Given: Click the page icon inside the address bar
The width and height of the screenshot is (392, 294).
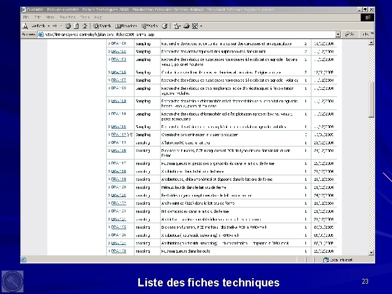Looking at the screenshot, I should [x=40, y=34].
